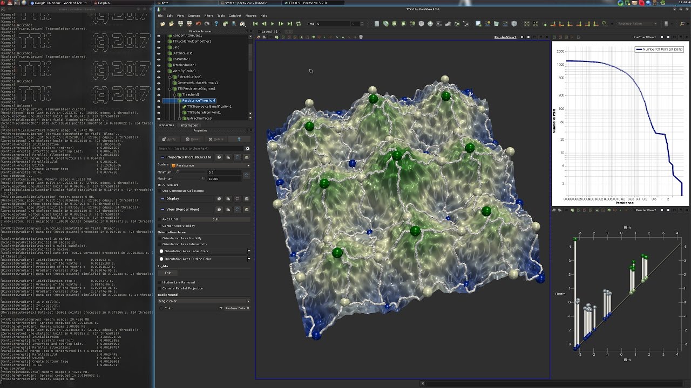Play the animation in ParaView toolbar

272,24
